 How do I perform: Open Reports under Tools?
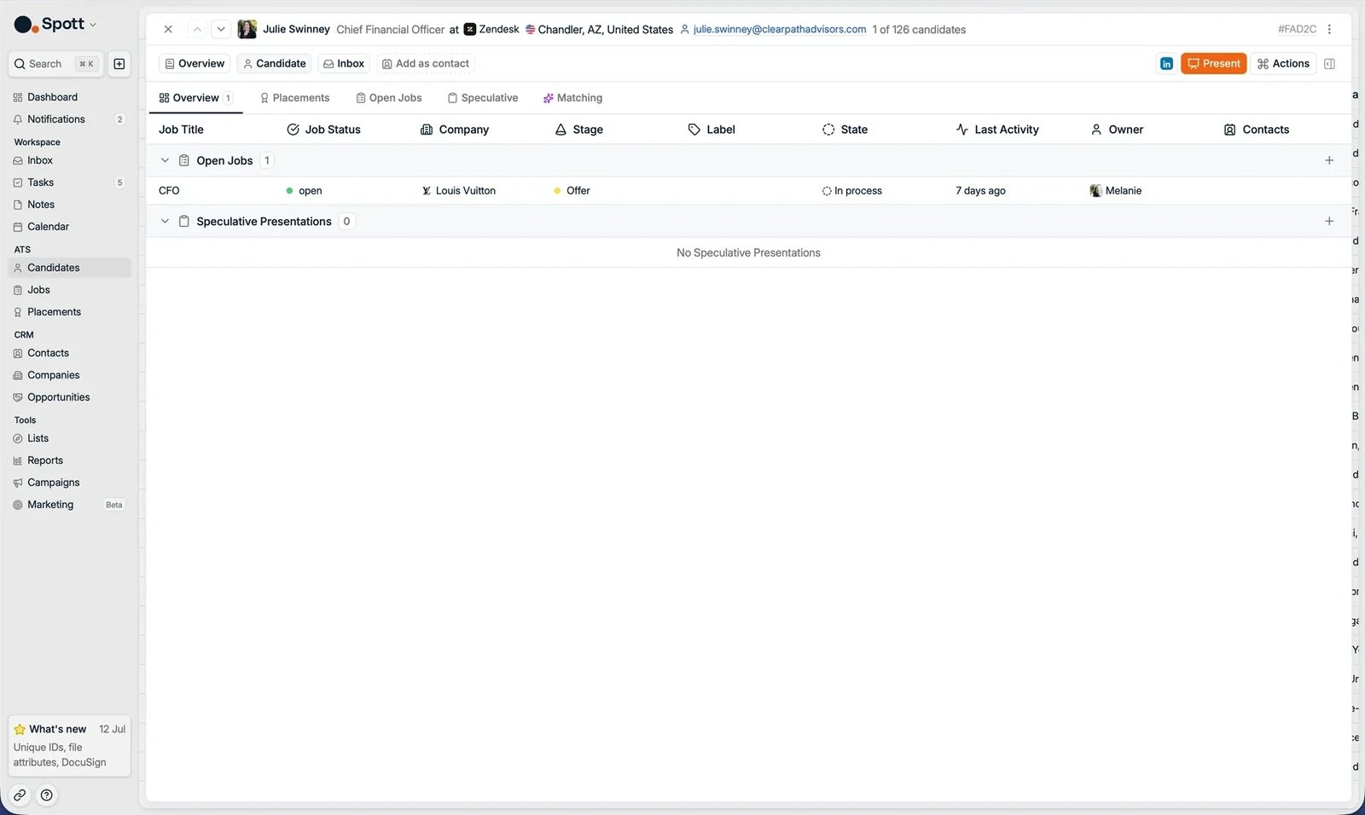point(69,460)
